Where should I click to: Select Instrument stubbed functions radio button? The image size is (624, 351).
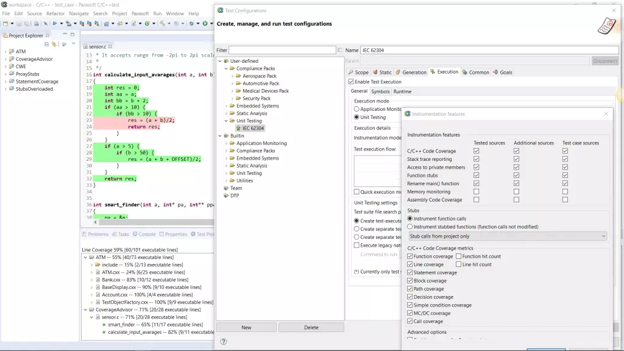[410, 227]
